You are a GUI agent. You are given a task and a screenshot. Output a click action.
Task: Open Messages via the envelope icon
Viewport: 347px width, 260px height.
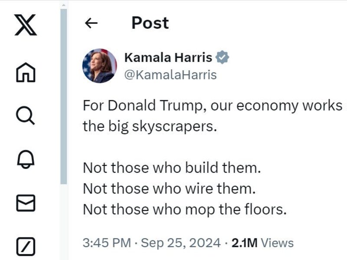[x=25, y=202]
